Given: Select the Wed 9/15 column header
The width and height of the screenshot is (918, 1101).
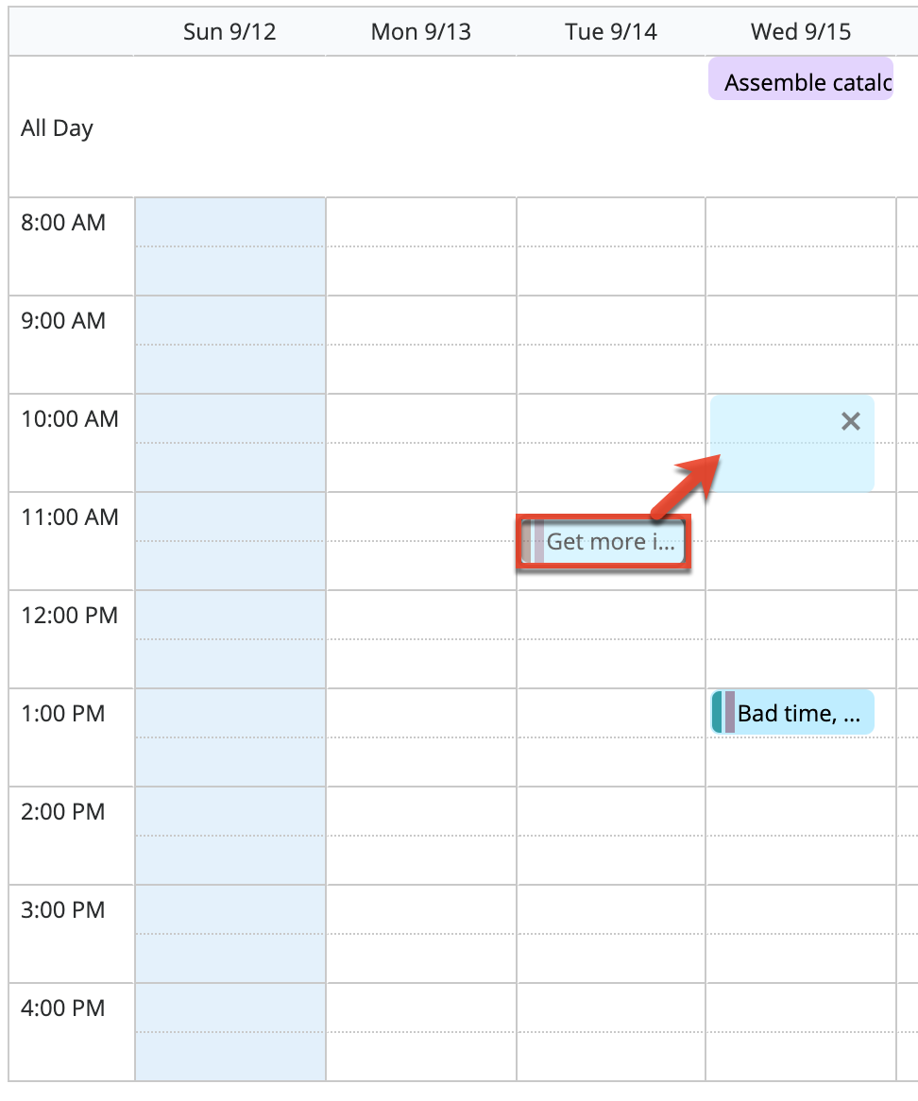Looking at the screenshot, I should pos(801,32).
